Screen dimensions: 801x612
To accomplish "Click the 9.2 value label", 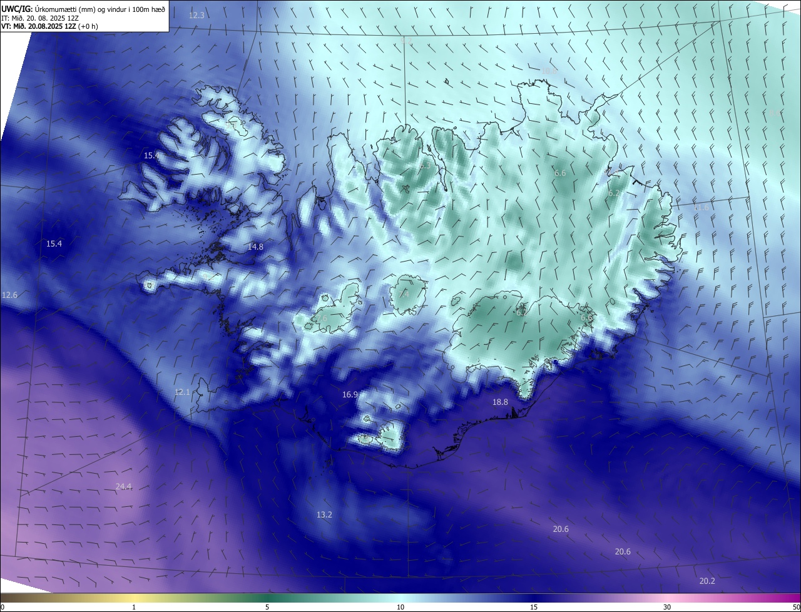I will (406, 40).
